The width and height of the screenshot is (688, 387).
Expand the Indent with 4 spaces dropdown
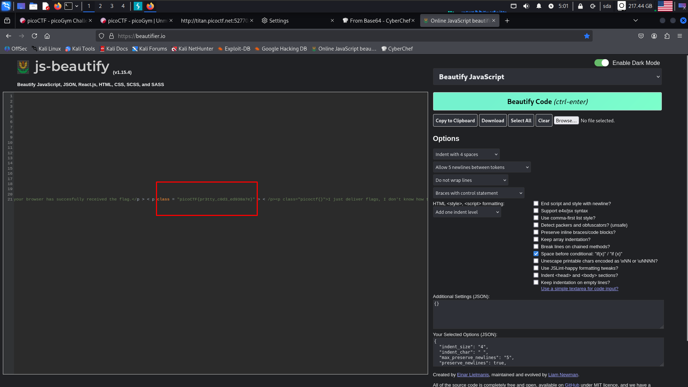(x=466, y=155)
